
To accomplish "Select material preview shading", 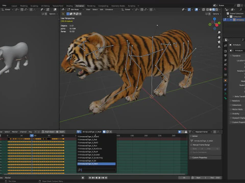I will coord(214,10).
